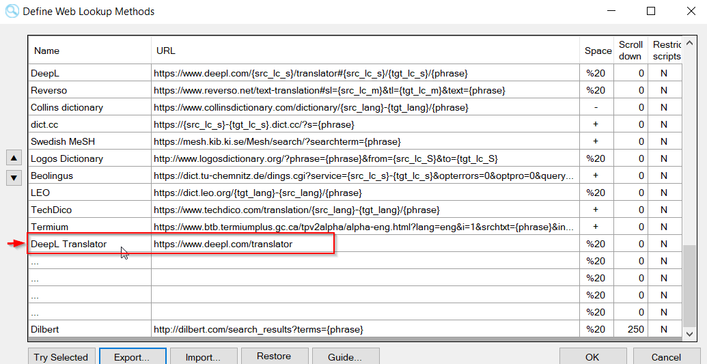Minimize the Define Web Lookup Methods window
The height and width of the screenshot is (364, 707).
coord(611,12)
